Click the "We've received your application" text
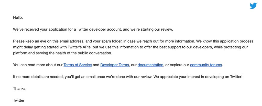 click(38, 29)
